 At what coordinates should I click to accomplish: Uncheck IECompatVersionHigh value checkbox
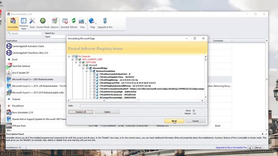click(94, 97)
